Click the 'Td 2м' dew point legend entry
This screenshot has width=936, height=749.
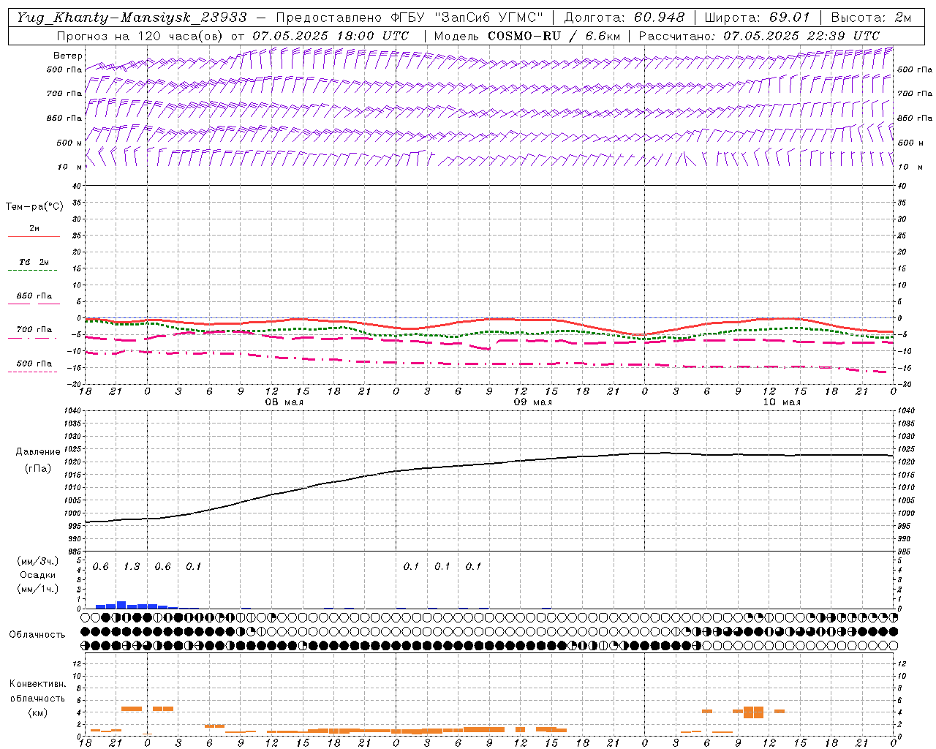[34, 262]
